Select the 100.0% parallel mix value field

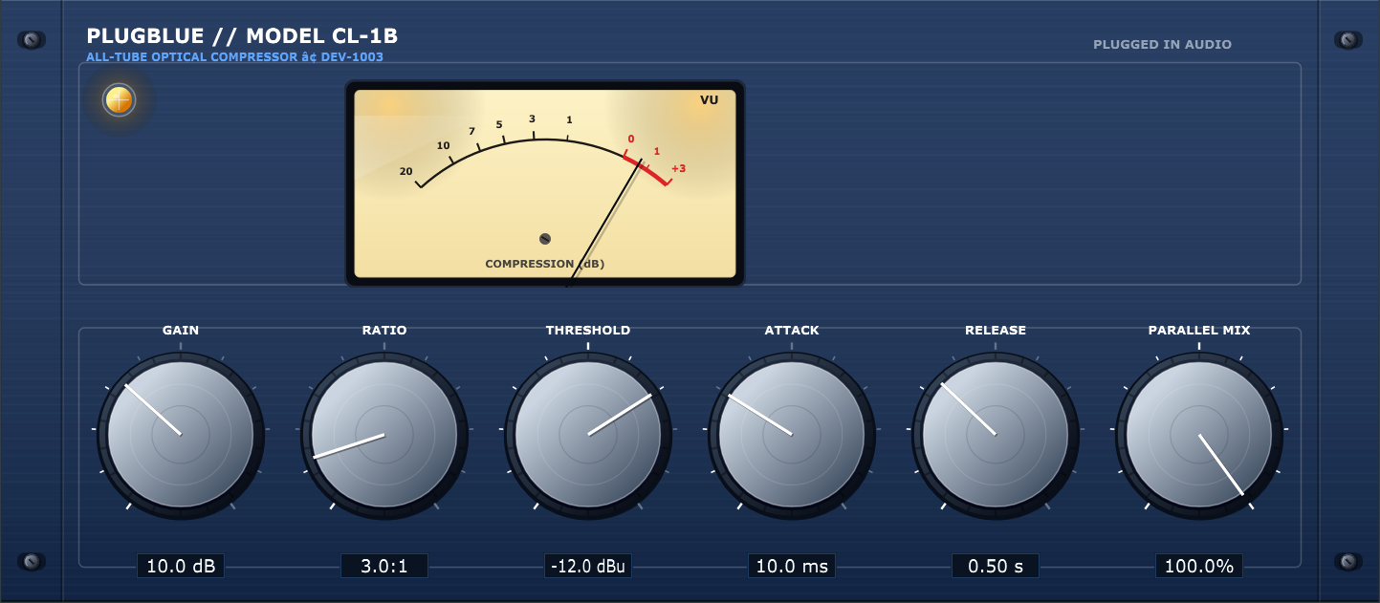1199,566
